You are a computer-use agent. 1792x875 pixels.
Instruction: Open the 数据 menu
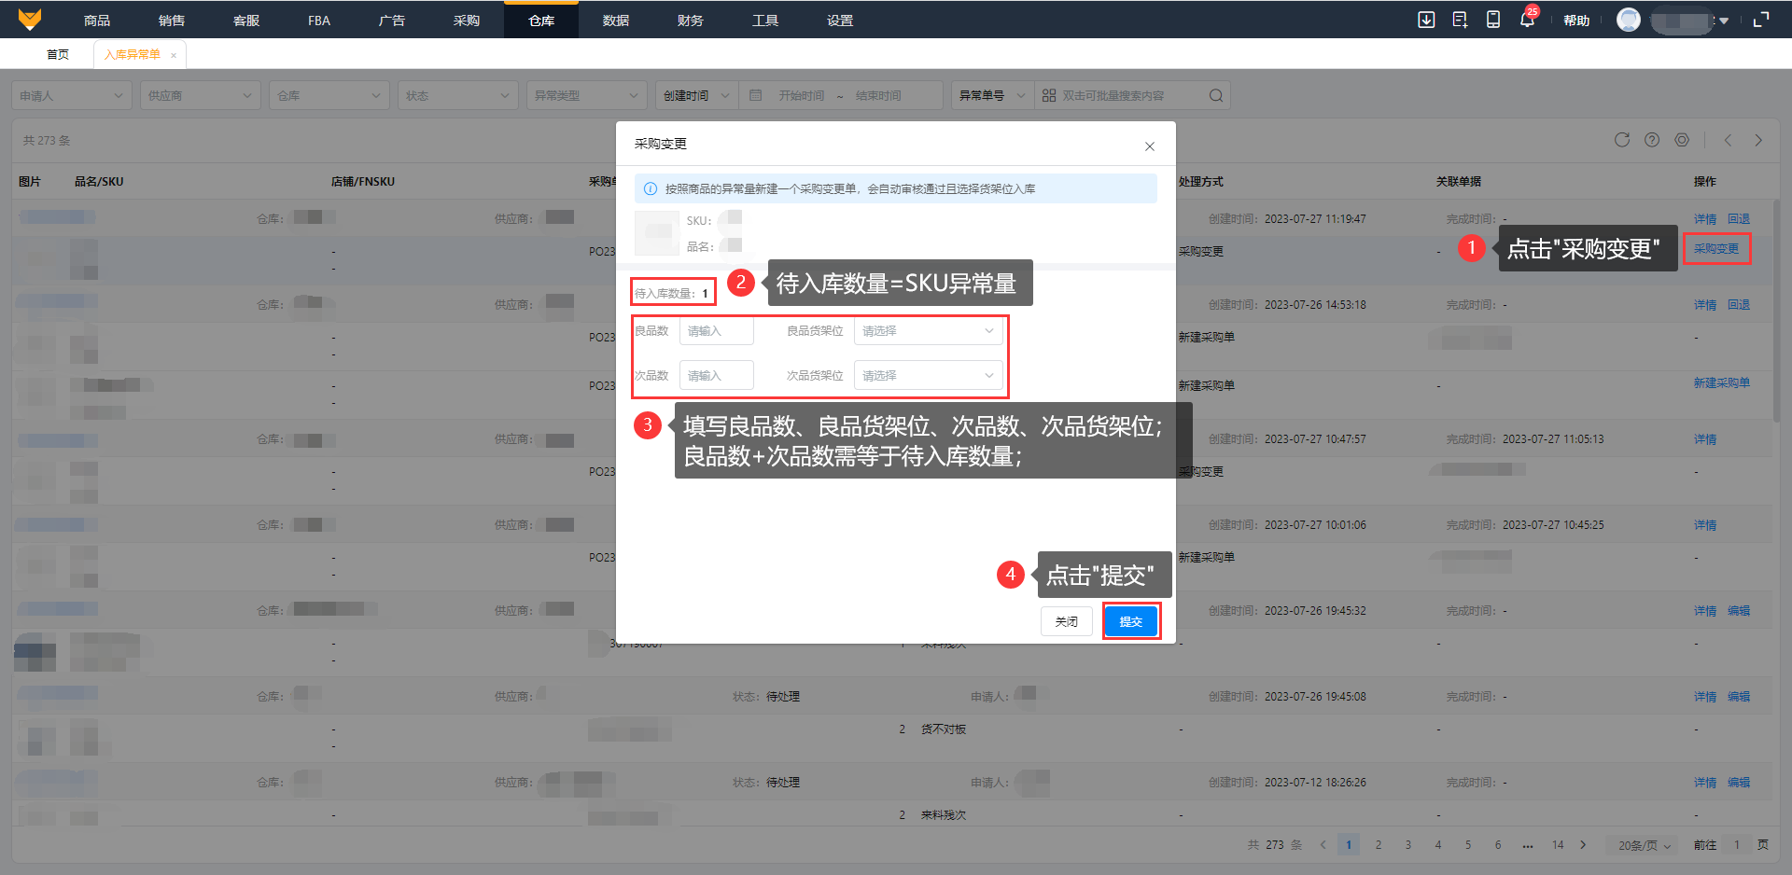[616, 20]
